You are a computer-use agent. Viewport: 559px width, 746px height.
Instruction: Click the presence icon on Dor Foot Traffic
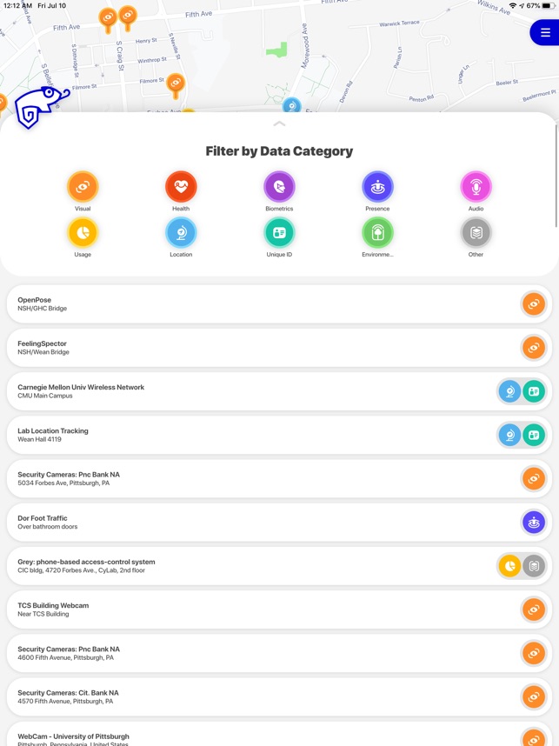pos(533,522)
